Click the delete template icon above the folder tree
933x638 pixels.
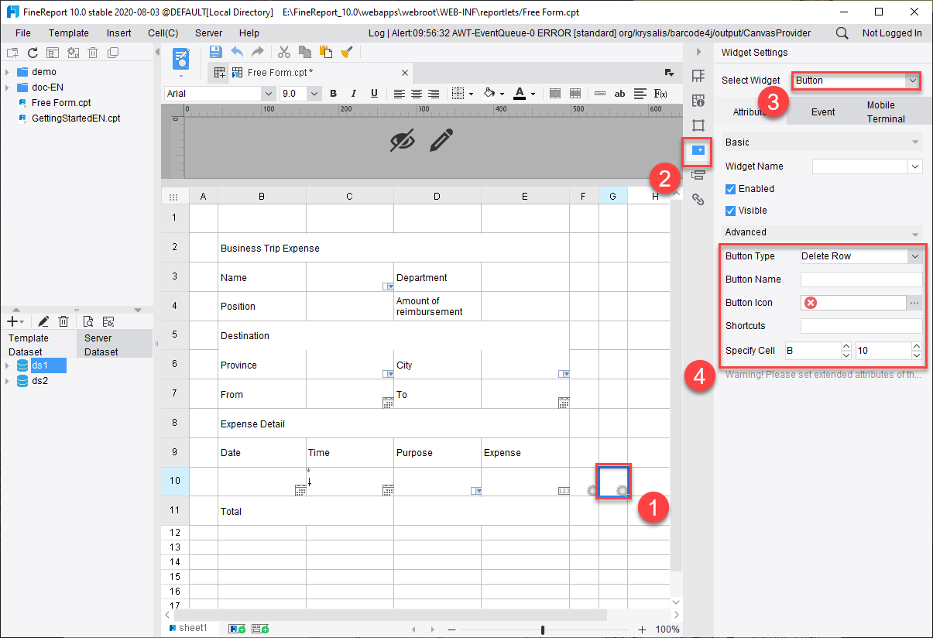coord(93,52)
